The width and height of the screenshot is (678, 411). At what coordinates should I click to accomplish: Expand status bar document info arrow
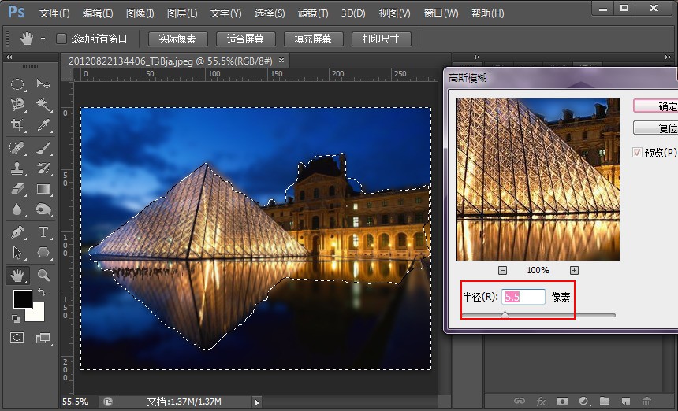[257, 402]
